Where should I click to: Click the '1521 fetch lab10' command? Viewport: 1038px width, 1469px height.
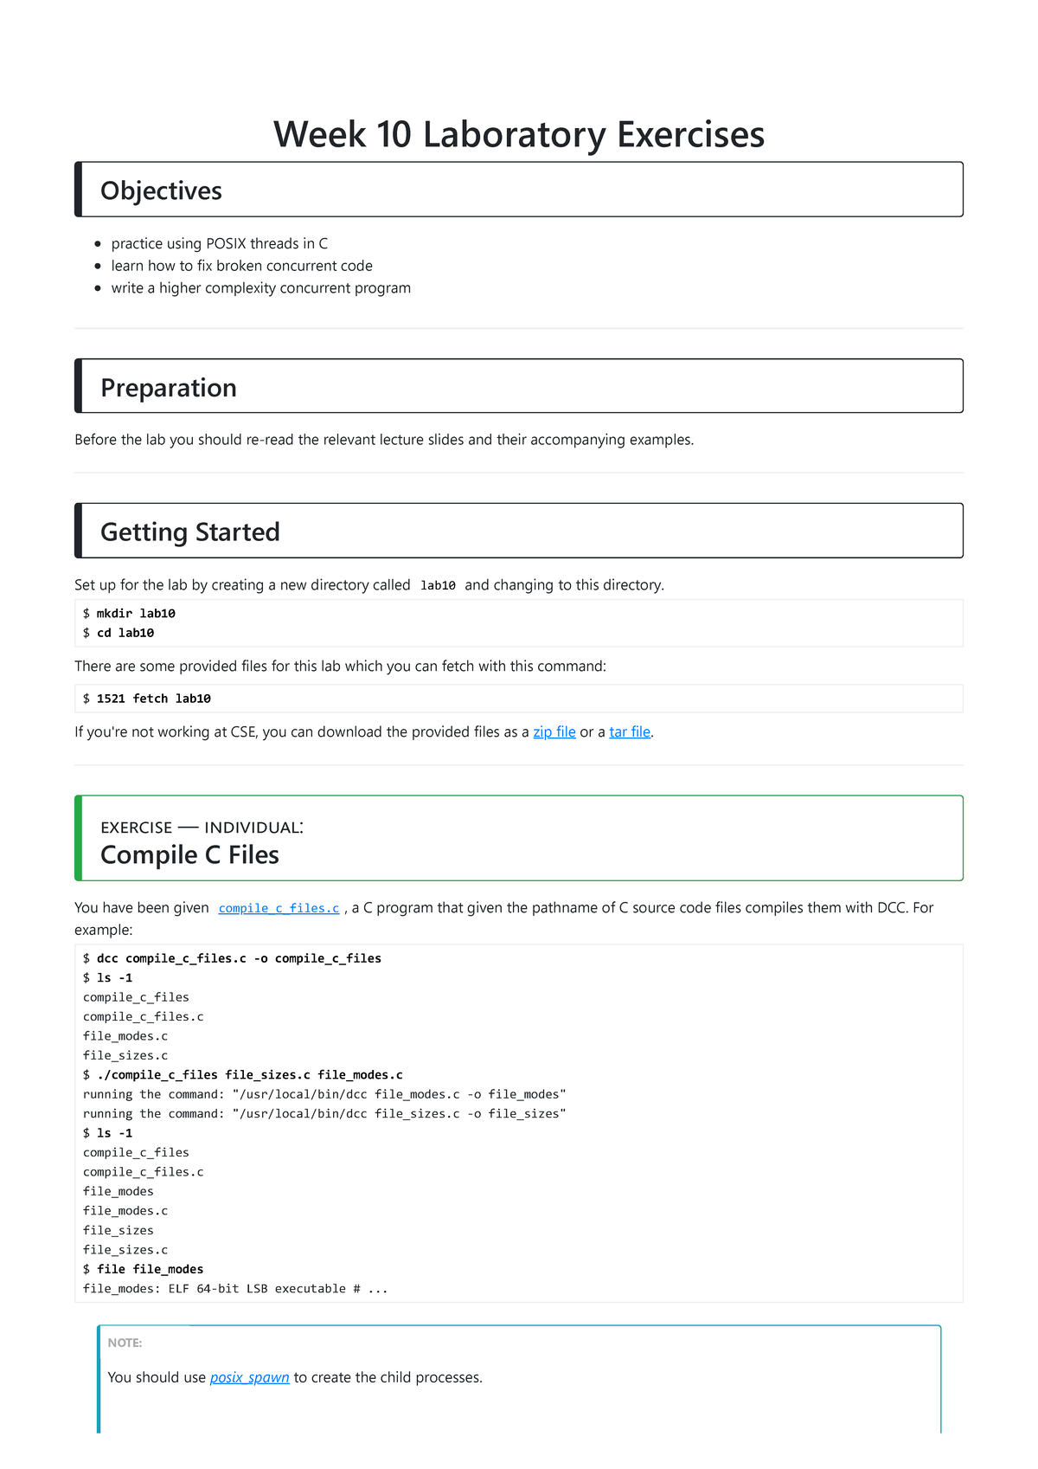154,699
